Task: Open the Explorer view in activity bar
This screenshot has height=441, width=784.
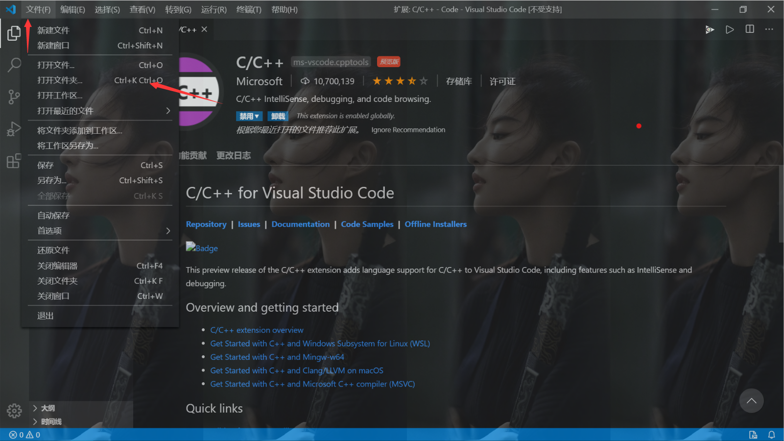Action: [x=14, y=33]
